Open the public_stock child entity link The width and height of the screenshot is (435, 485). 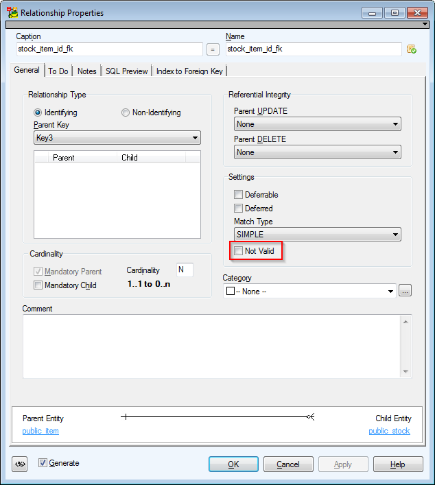[x=389, y=431]
